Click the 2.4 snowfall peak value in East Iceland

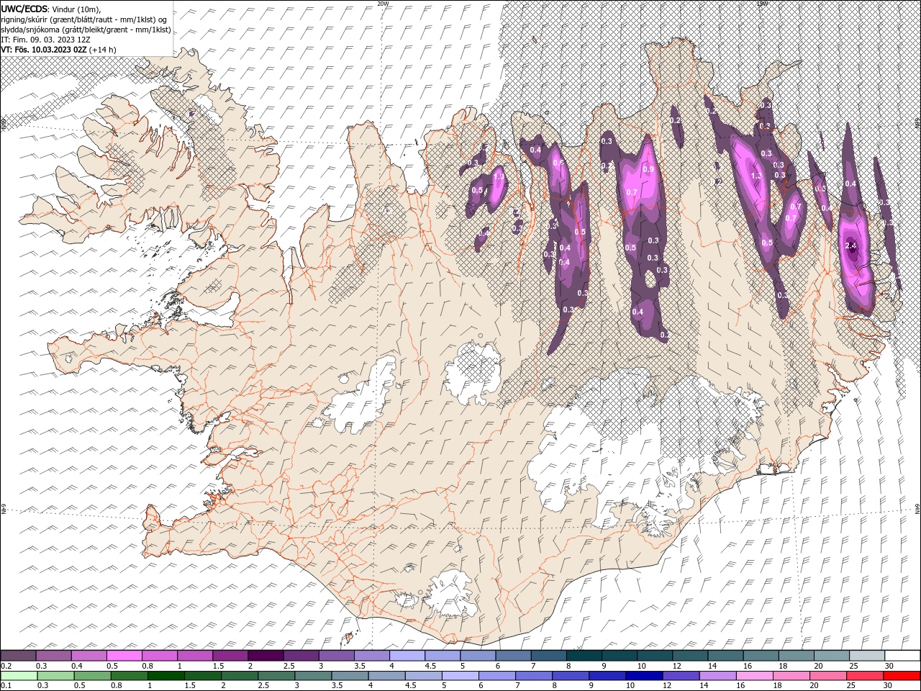click(x=851, y=246)
